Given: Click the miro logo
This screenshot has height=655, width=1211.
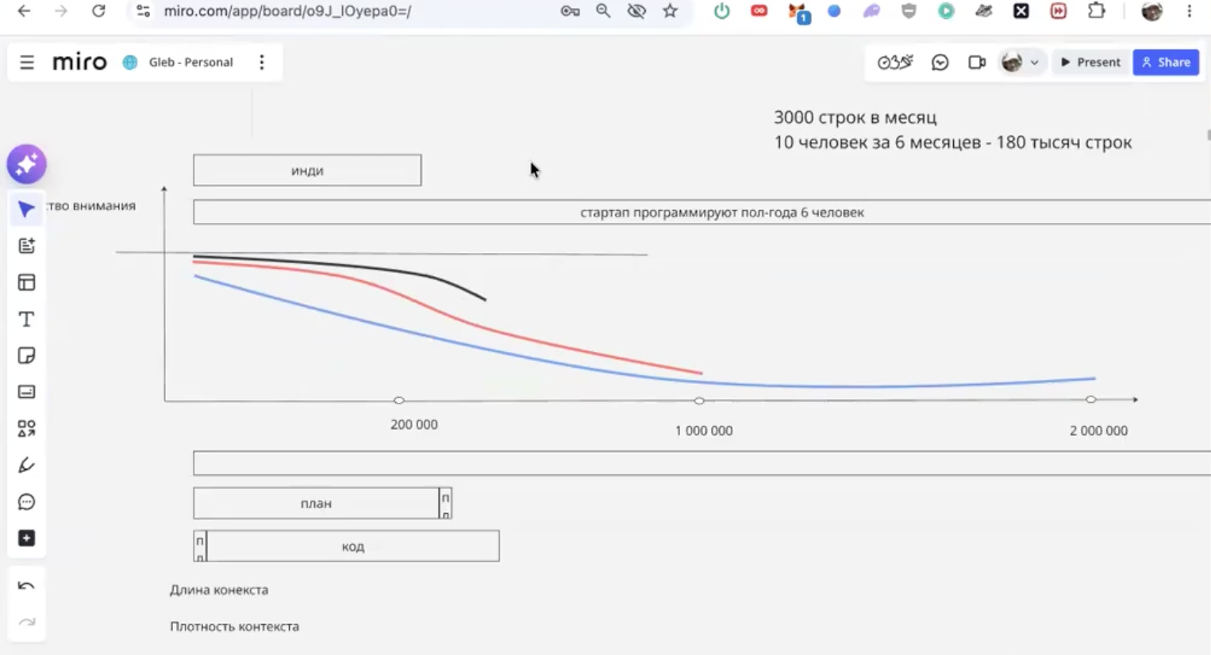Looking at the screenshot, I should click(79, 62).
